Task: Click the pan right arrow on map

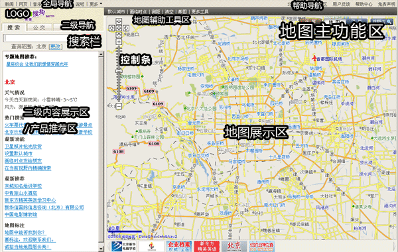Action: click(x=126, y=28)
